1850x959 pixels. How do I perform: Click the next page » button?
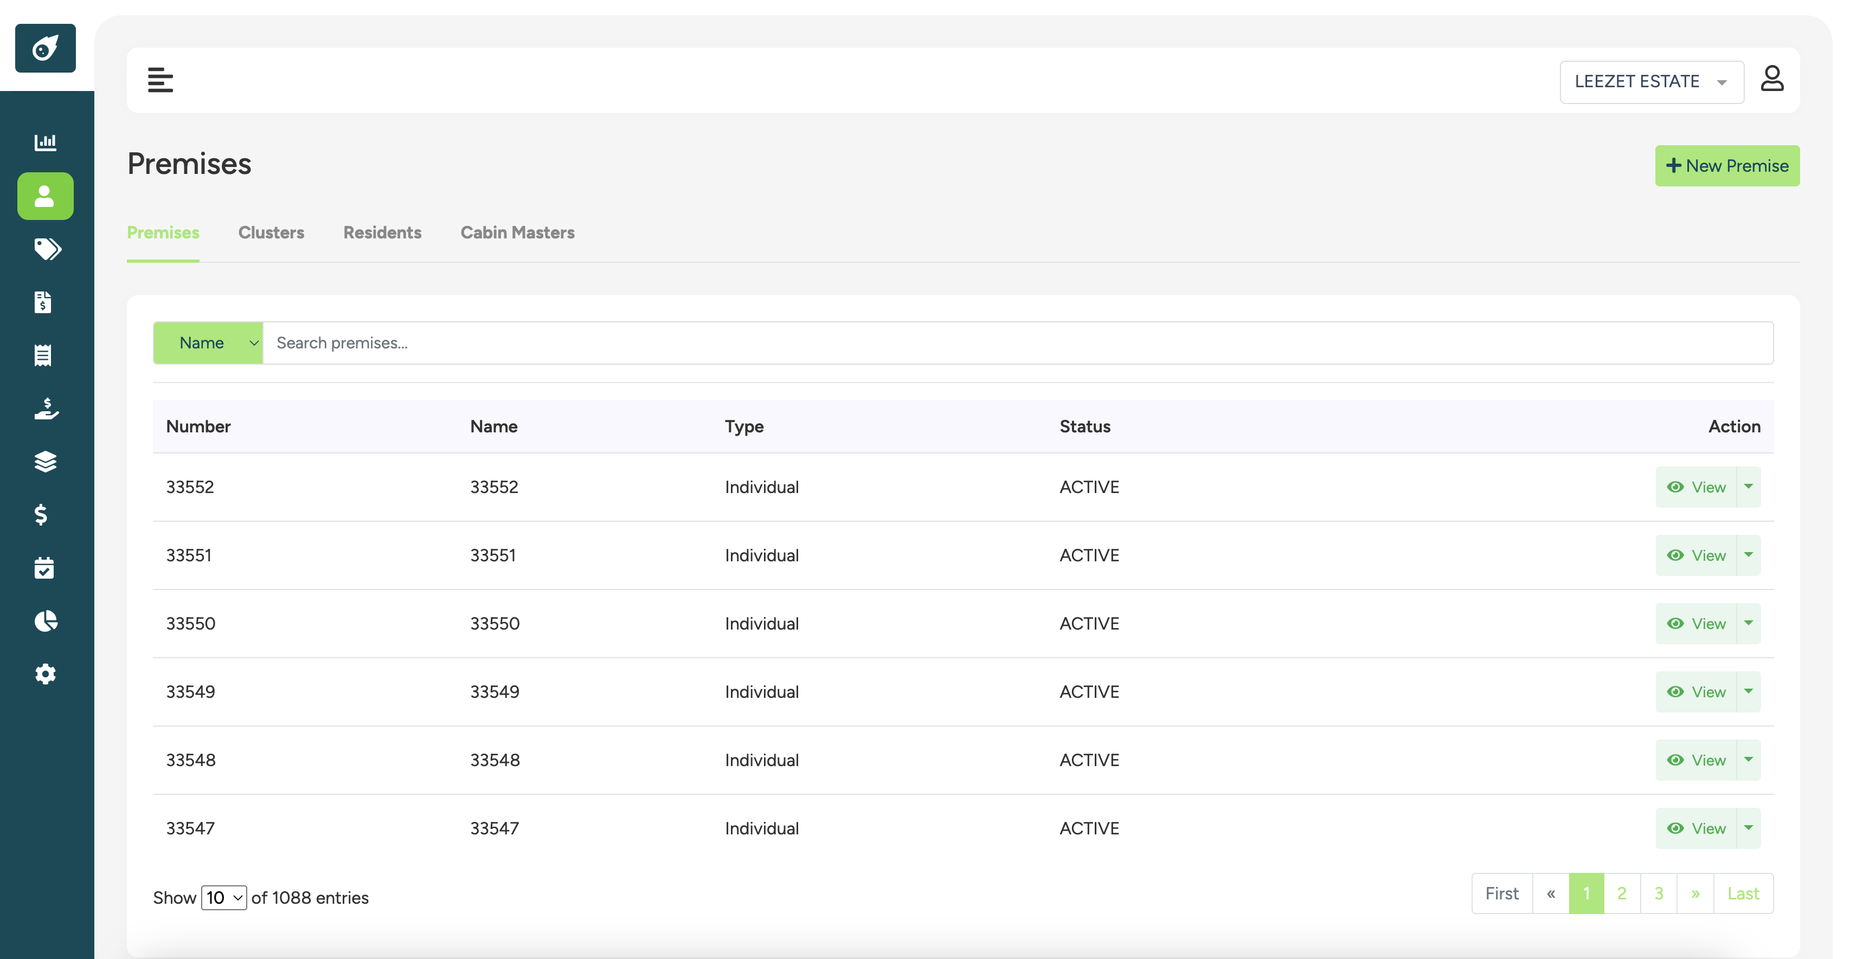coord(1695,893)
